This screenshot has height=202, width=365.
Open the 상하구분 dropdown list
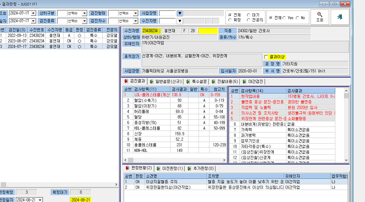[x=84, y=13]
